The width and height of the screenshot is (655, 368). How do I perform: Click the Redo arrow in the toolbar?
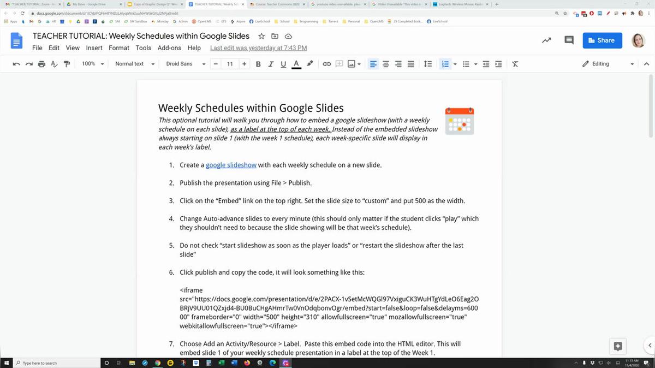[x=29, y=64]
